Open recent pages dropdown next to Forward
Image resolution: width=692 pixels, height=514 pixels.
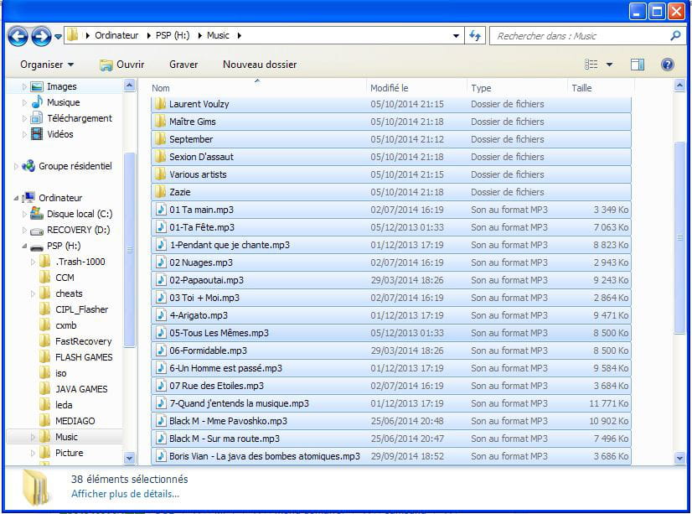click(58, 37)
